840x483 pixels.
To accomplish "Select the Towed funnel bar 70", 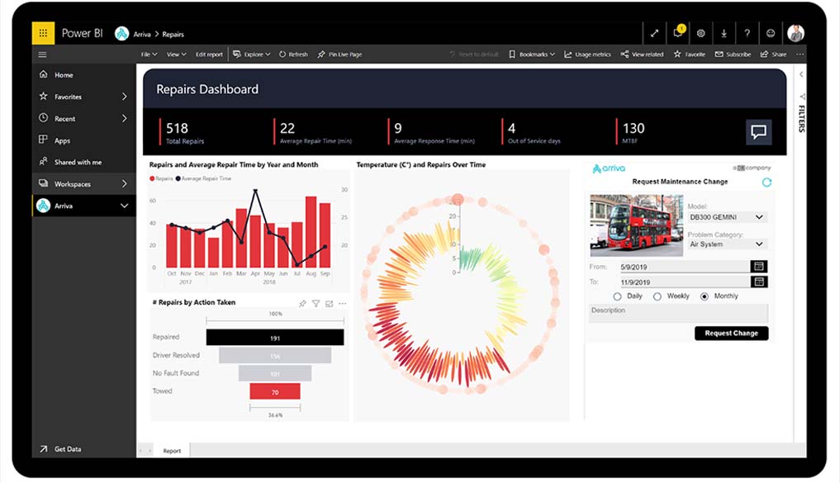I will click(x=275, y=391).
